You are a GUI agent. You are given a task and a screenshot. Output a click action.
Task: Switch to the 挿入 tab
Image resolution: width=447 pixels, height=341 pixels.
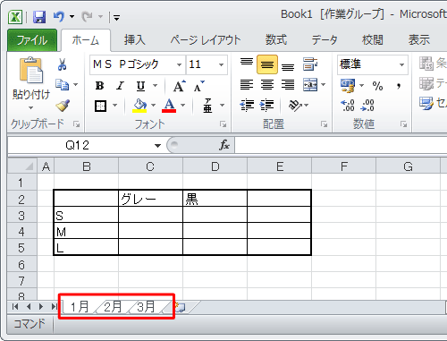coord(135,40)
